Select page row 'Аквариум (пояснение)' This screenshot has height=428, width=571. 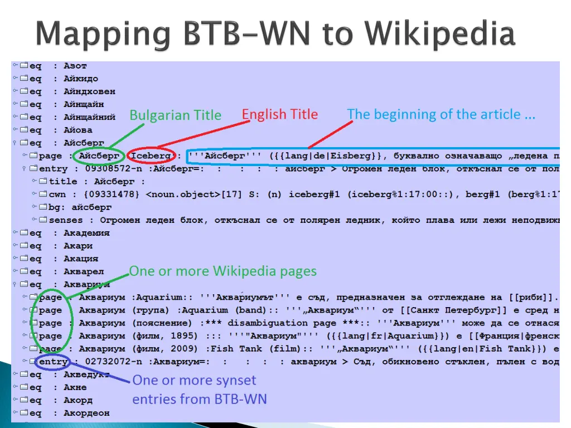pyautogui.click(x=299, y=323)
